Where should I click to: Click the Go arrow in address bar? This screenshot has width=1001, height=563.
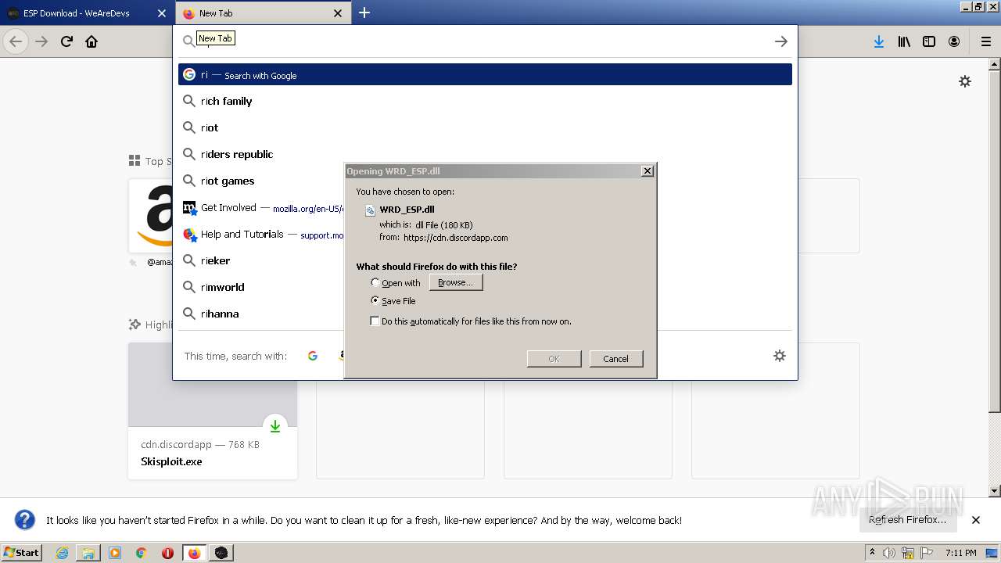tap(780, 41)
